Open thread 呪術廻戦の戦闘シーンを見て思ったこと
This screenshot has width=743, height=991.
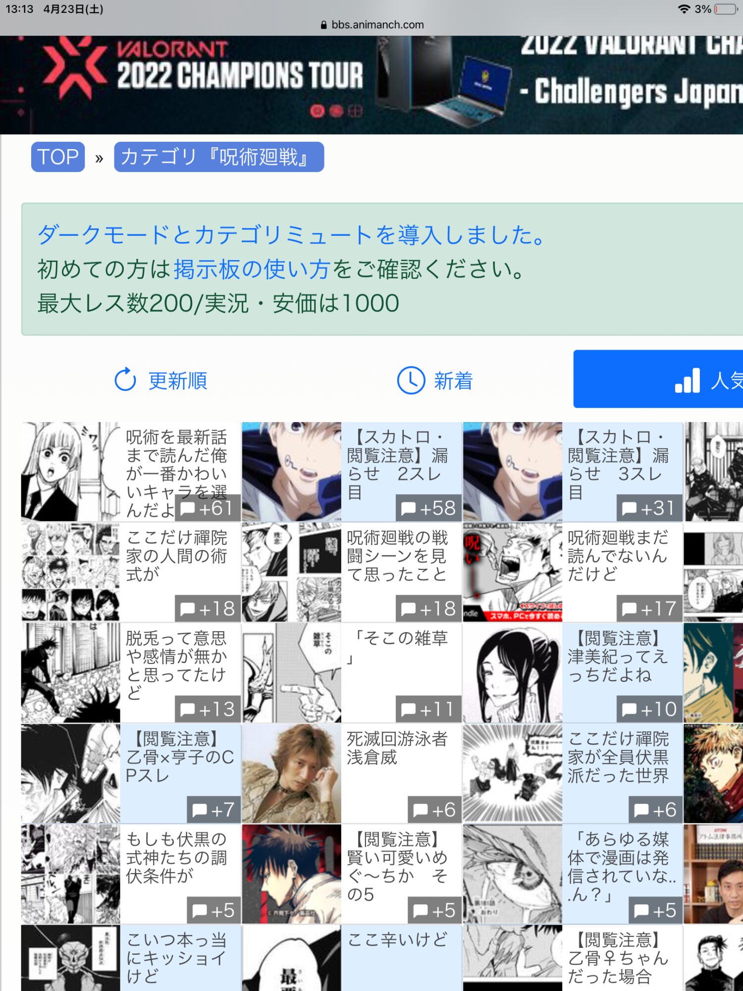click(x=397, y=556)
